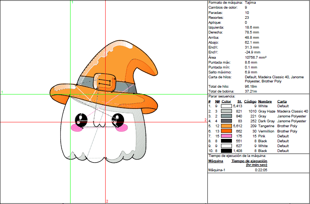310x204 pixels.
Task: Click the St. column header
Action: click(x=239, y=102)
